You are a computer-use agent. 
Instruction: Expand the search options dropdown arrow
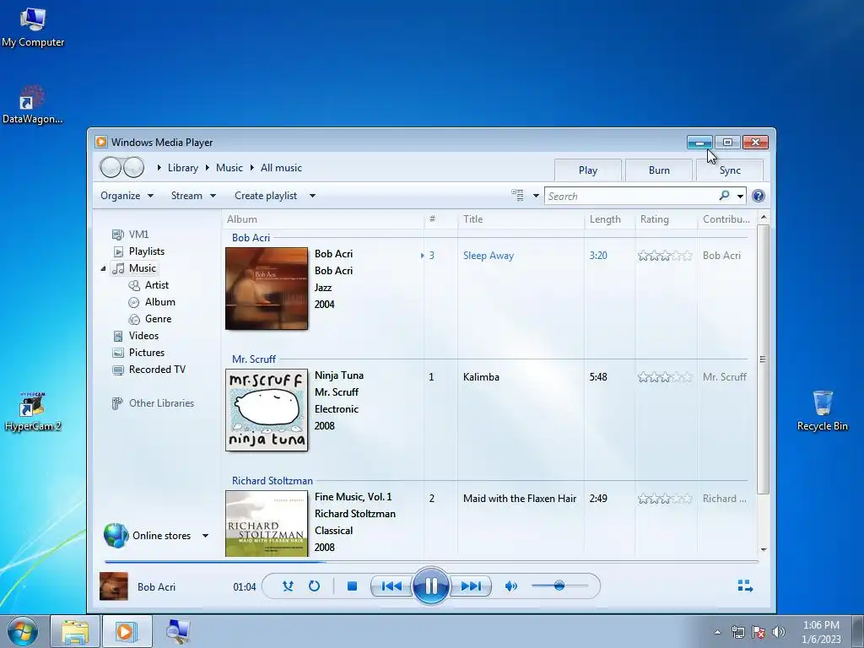point(740,196)
